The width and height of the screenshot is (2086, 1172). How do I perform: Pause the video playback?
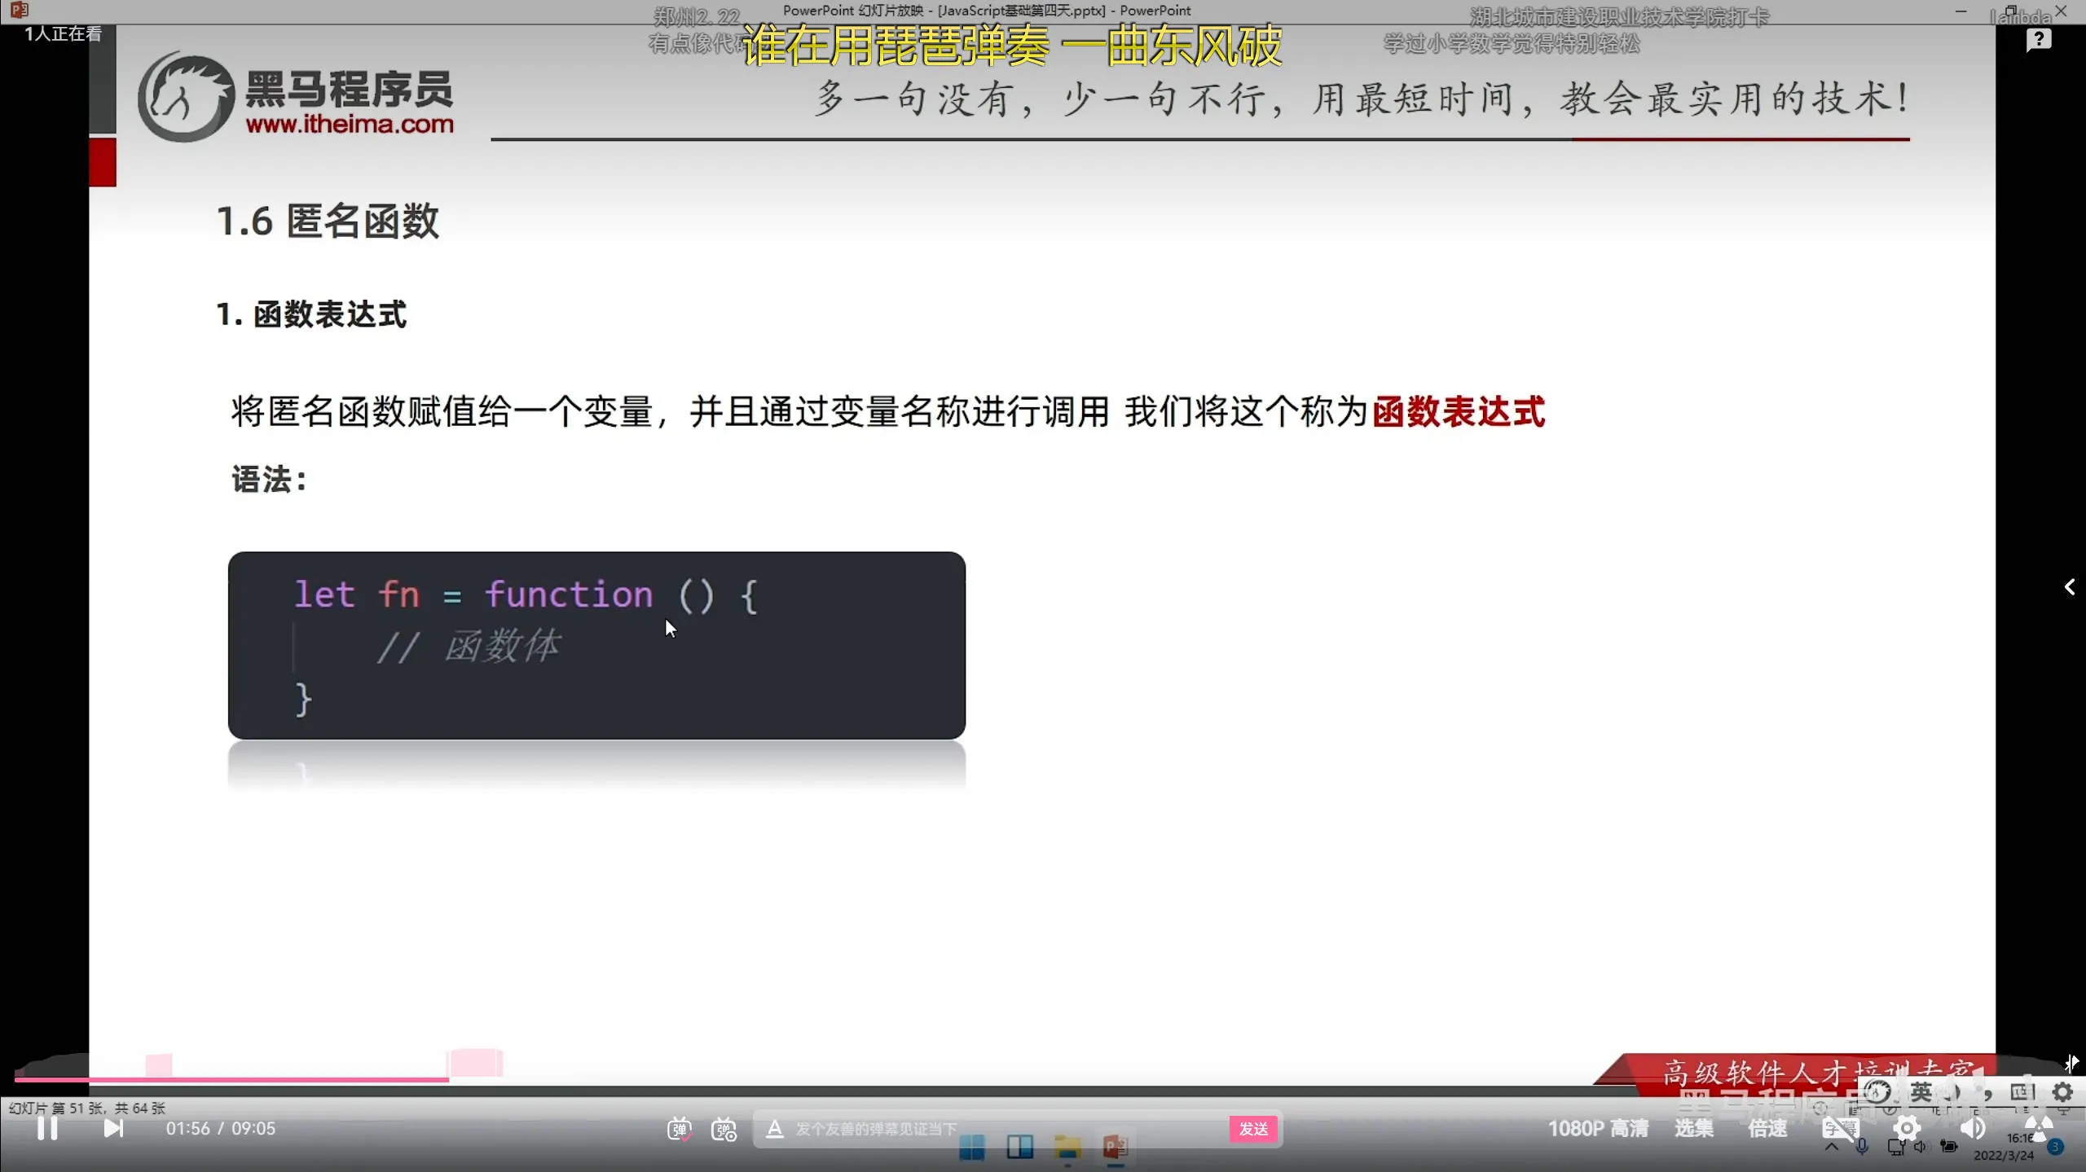(x=47, y=1128)
